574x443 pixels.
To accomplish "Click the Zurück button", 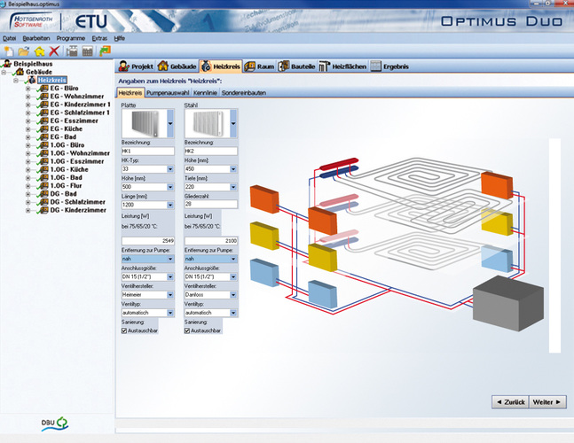I will [x=510, y=401].
